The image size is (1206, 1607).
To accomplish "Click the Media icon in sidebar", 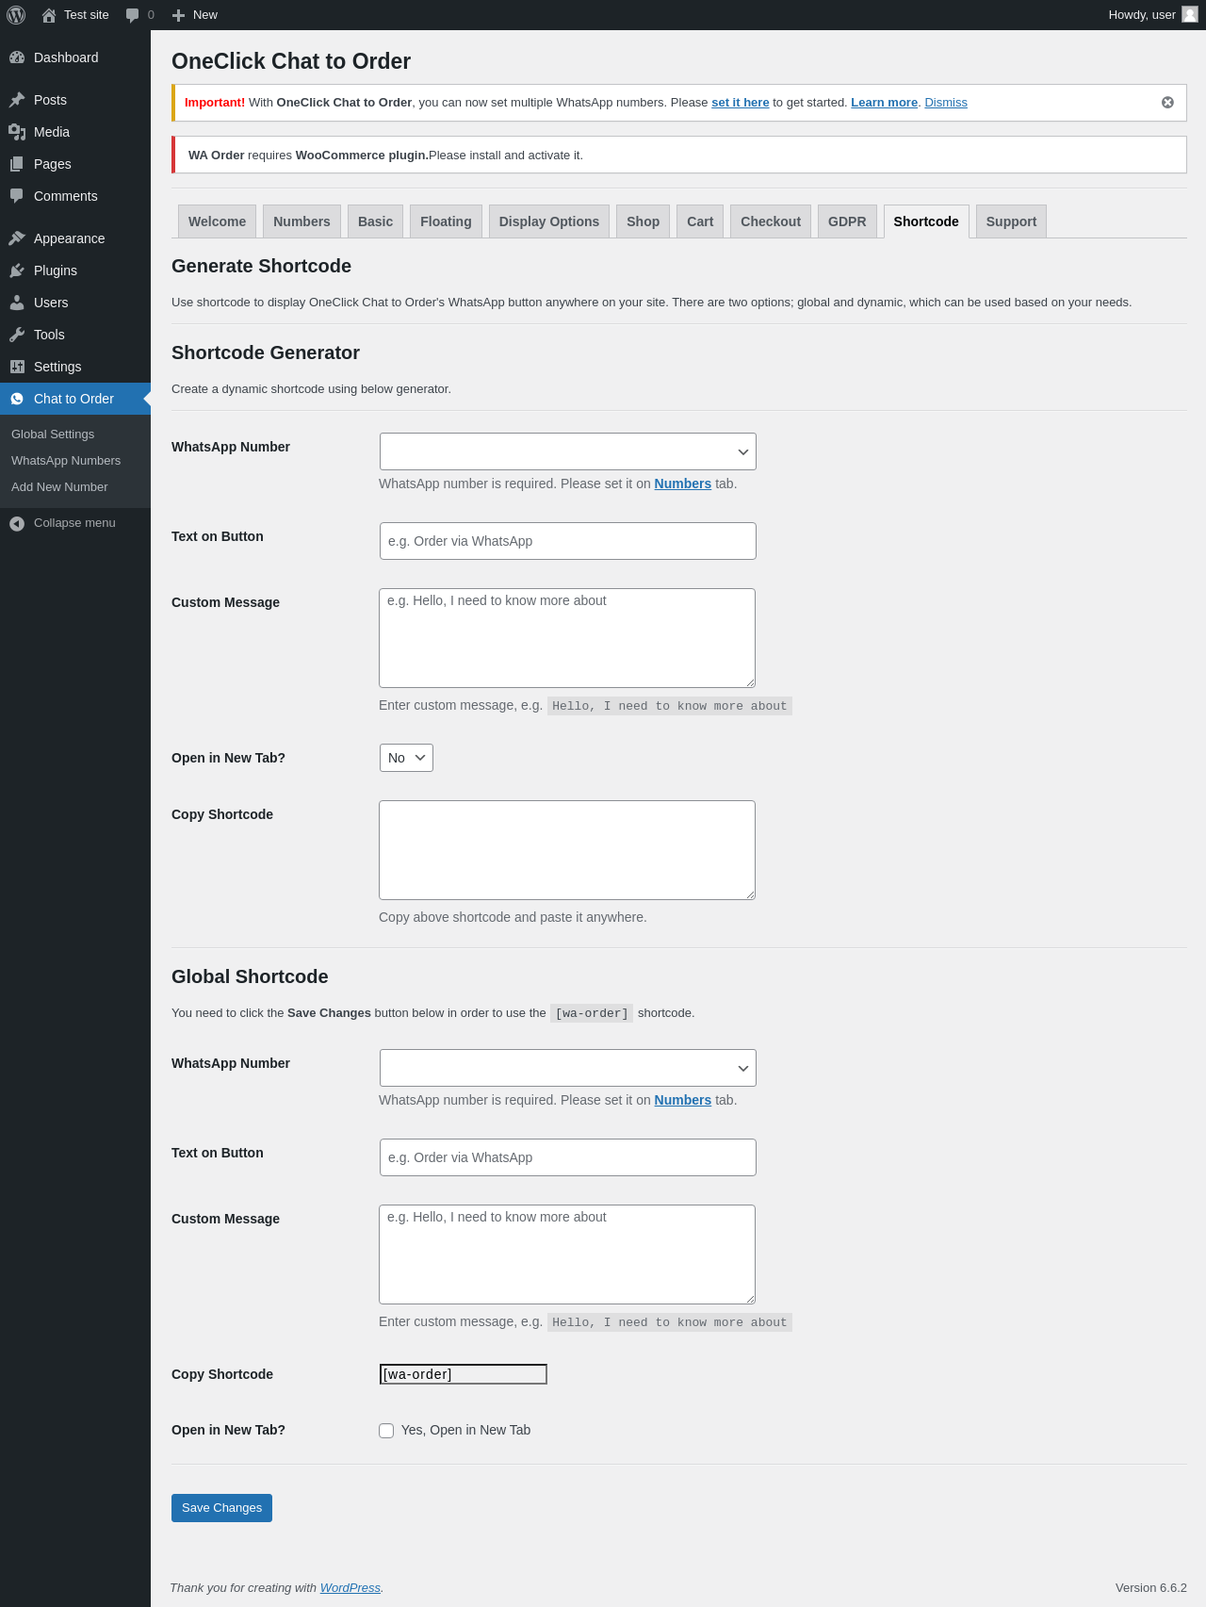I will point(17,132).
